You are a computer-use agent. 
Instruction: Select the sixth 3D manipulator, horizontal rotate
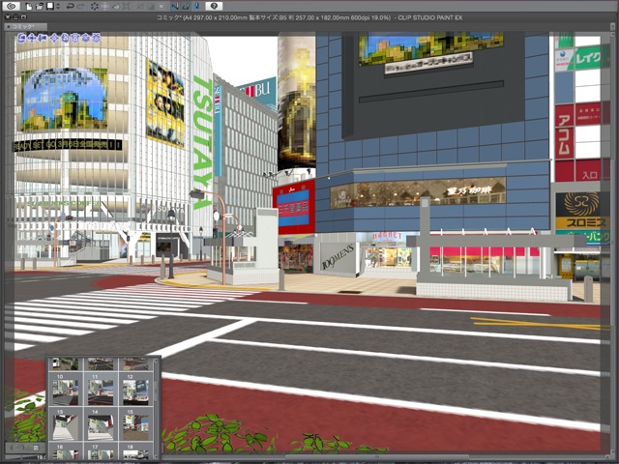75,38
